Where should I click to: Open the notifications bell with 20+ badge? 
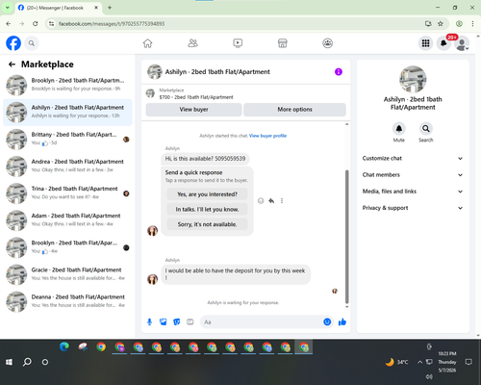click(x=443, y=43)
